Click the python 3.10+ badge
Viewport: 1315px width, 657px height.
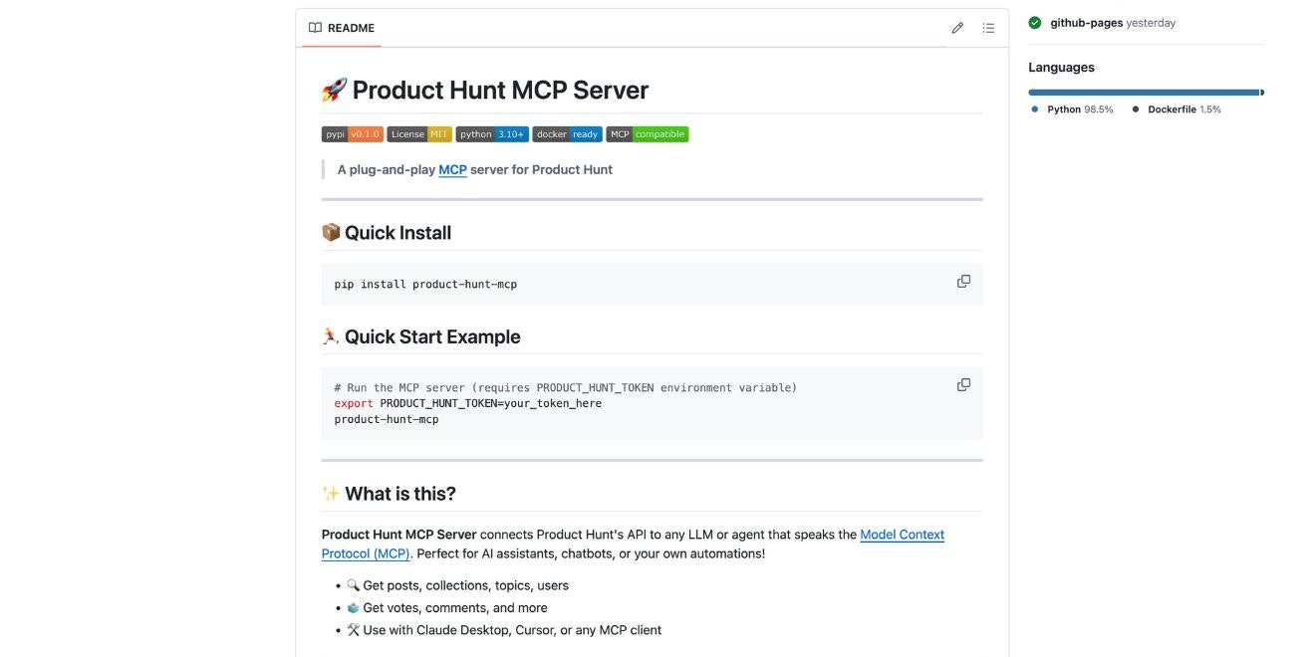click(x=493, y=133)
